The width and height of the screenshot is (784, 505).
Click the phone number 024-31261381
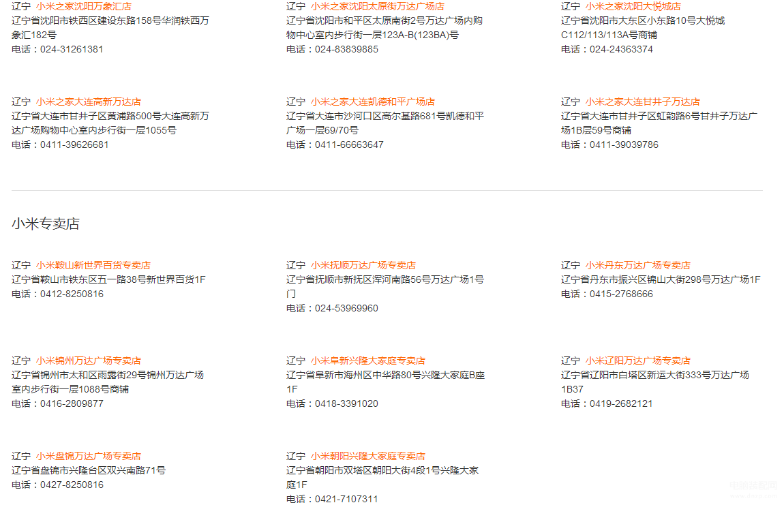[72, 50]
